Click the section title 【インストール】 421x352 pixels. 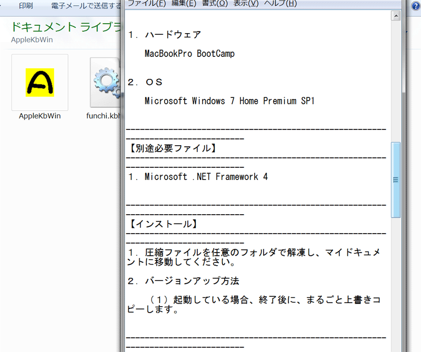(163, 224)
